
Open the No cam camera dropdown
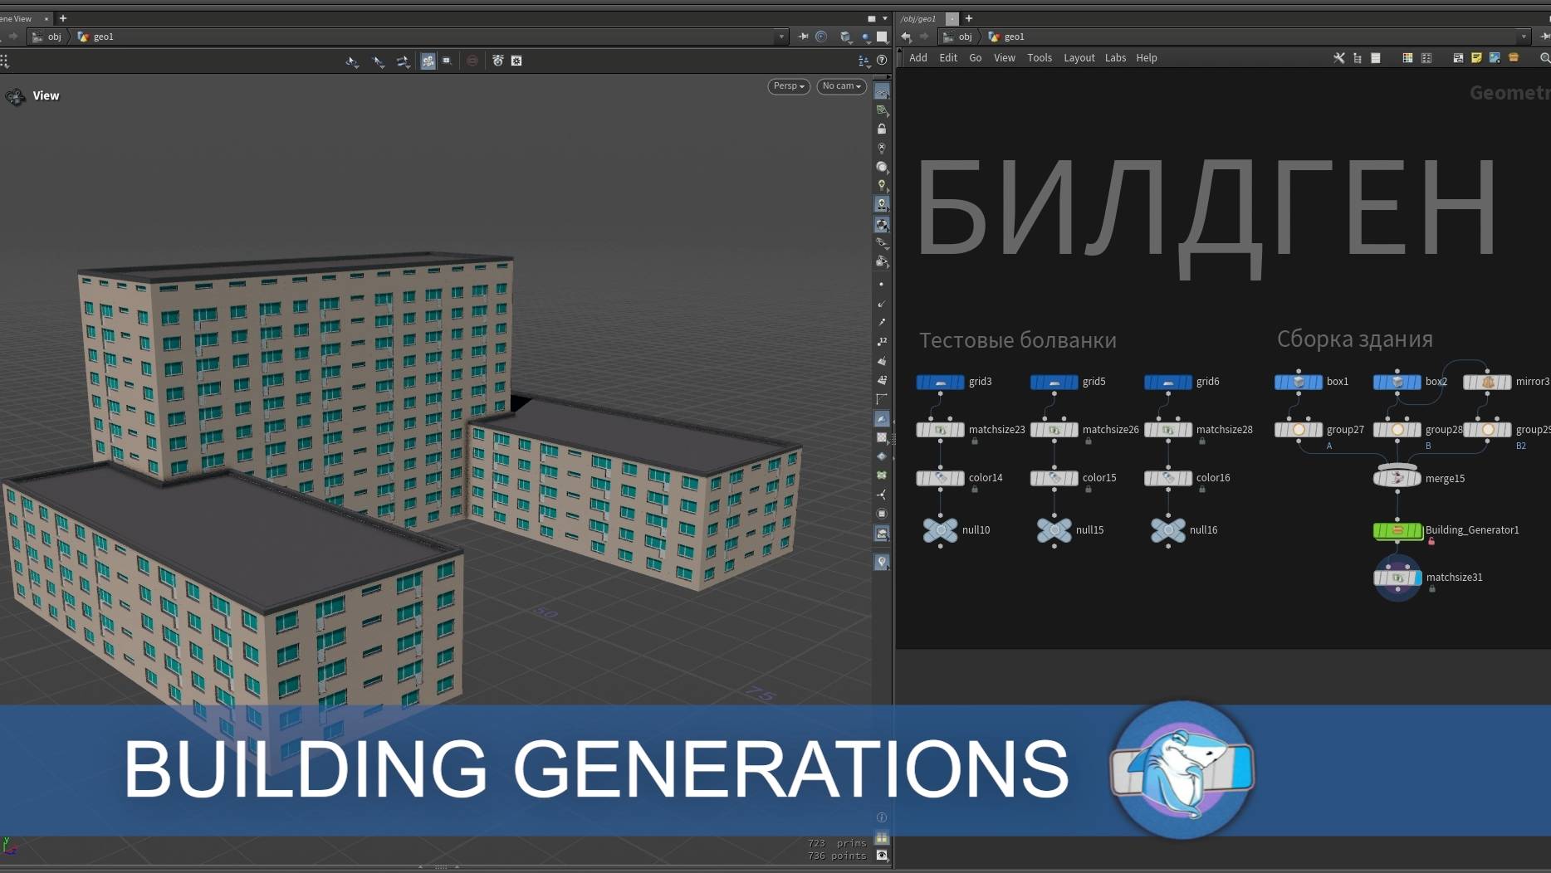(x=840, y=86)
